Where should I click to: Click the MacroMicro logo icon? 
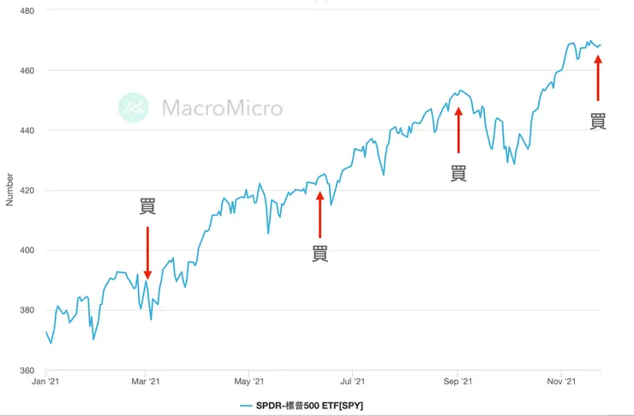pyautogui.click(x=133, y=107)
